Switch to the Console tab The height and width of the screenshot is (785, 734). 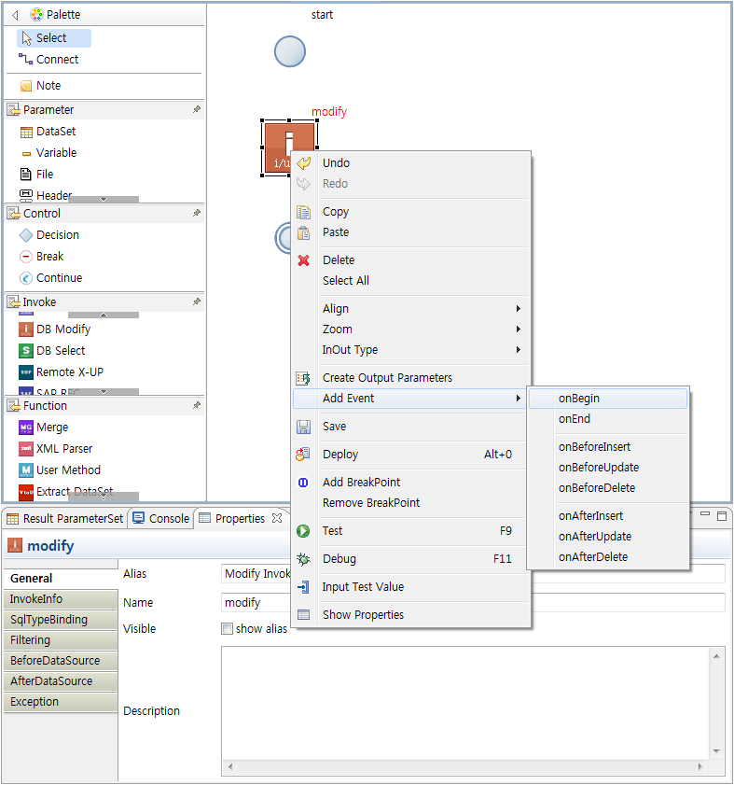[162, 519]
